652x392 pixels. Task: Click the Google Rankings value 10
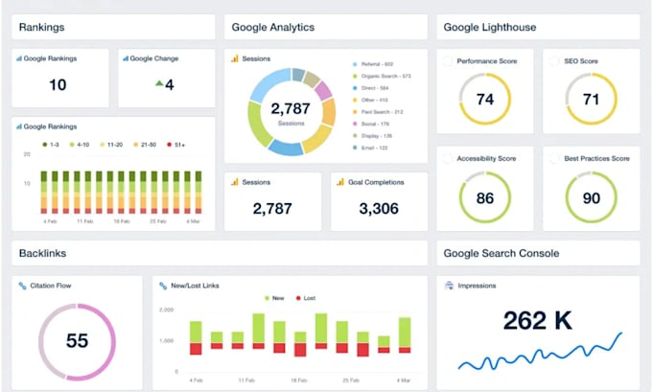coord(58,84)
